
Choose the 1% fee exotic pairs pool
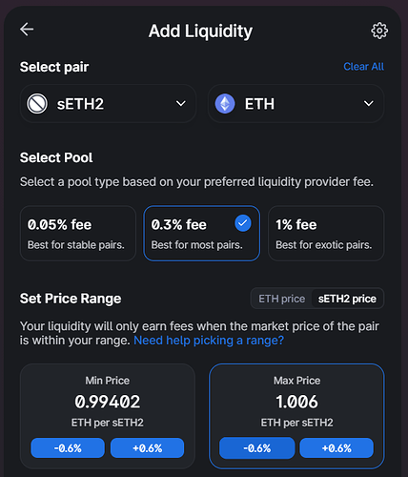tap(326, 234)
